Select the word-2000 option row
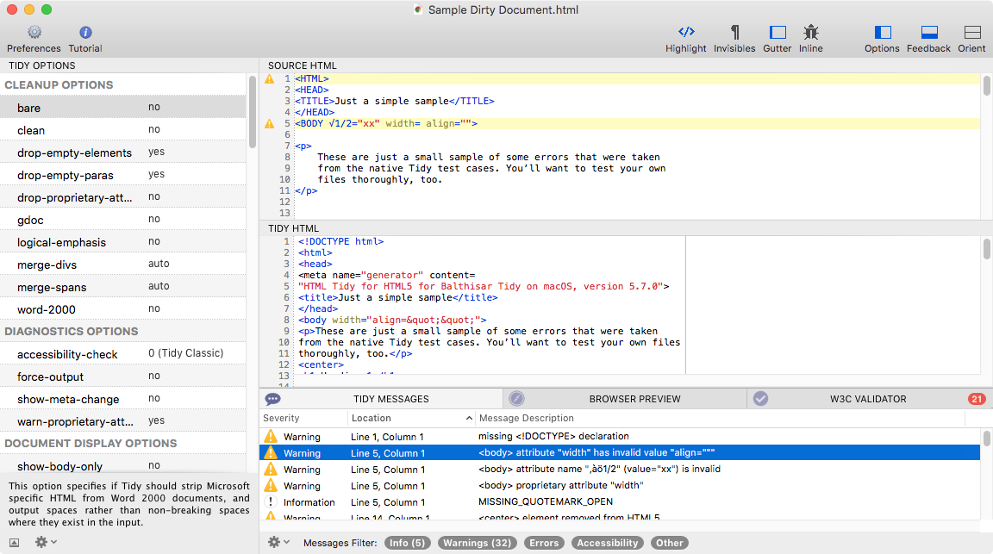993x554 pixels. coord(123,309)
